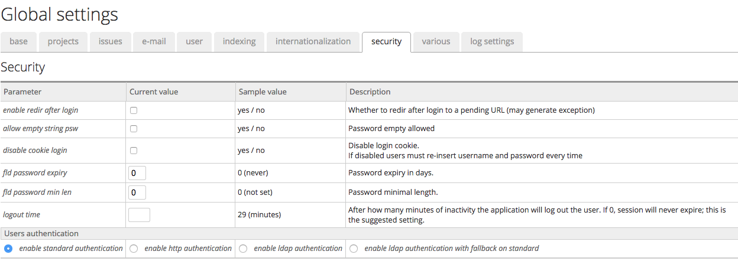Enable redir after login checkbox
This screenshot has width=738, height=261.
(134, 110)
